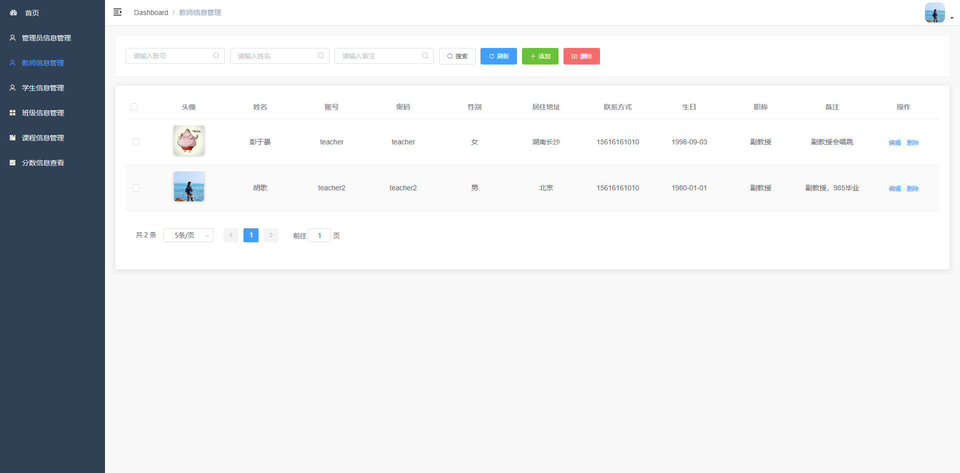Check the row checkbox for 胡歌
Image resolution: width=960 pixels, height=473 pixels.
(136, 188)
